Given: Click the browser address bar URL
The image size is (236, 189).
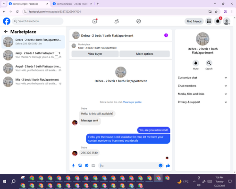Looking at the screenshot, I should (55, 12).
